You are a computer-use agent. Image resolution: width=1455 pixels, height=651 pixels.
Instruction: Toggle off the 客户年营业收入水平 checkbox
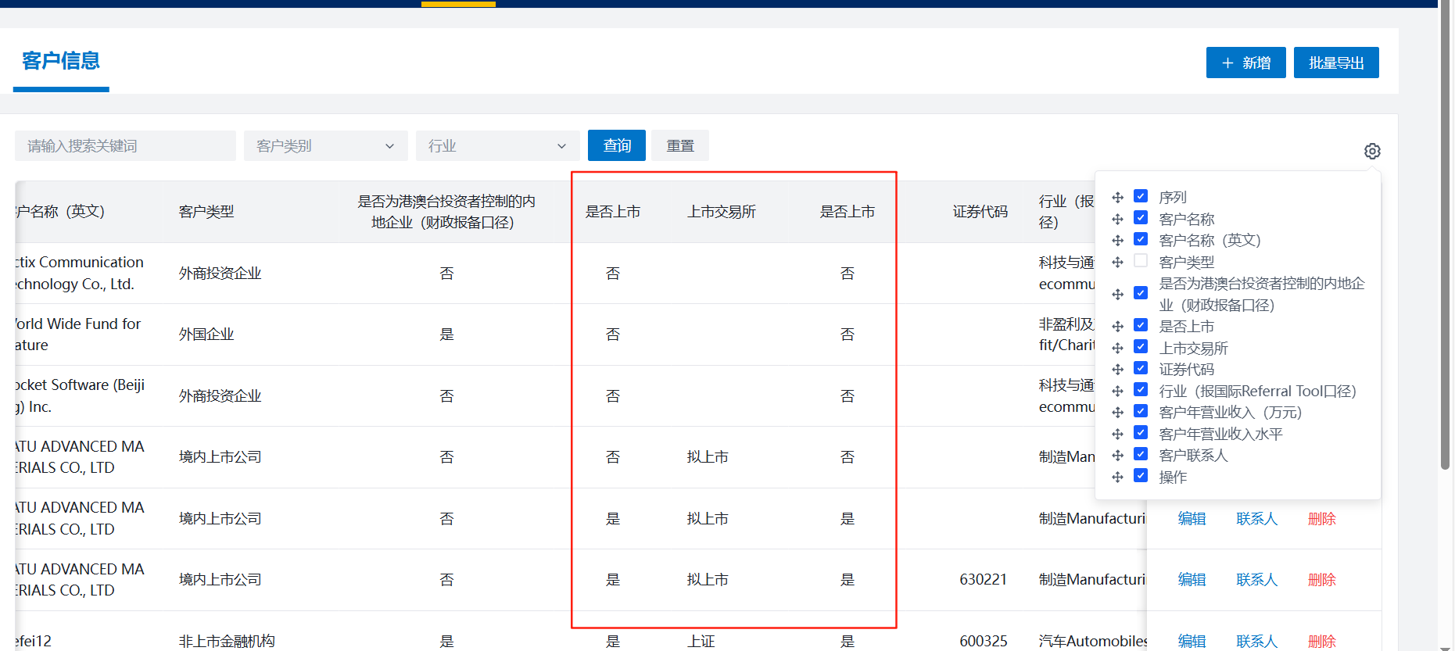pos(1141,433)
